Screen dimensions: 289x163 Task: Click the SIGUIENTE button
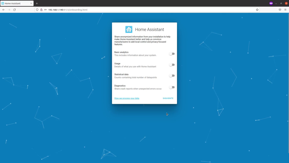168,98
